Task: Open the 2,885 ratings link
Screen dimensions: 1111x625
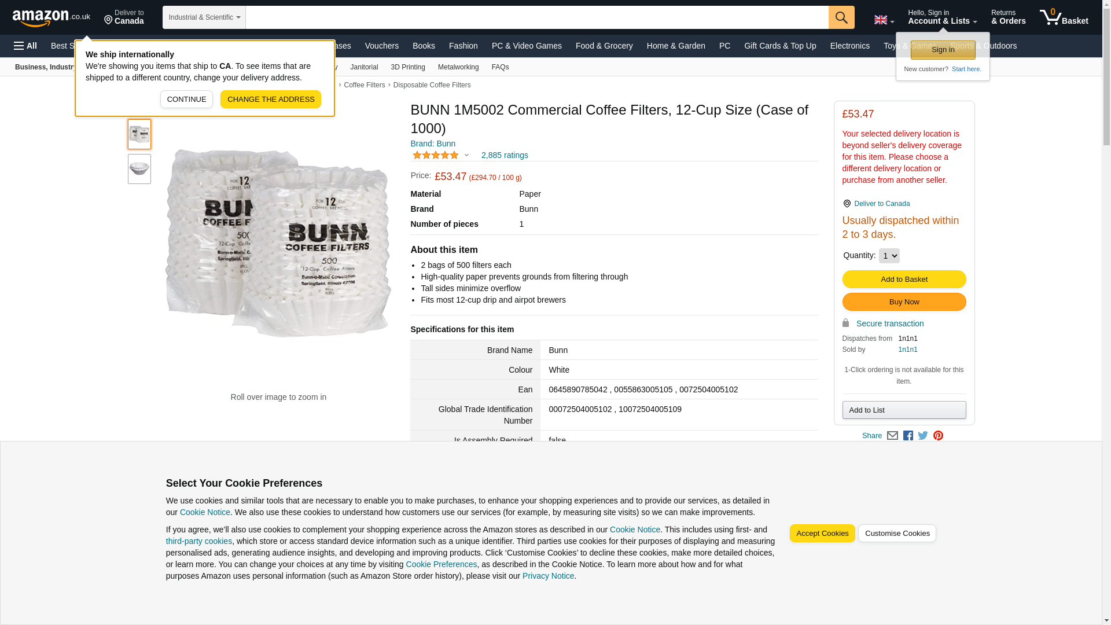Action: point(504,155)
